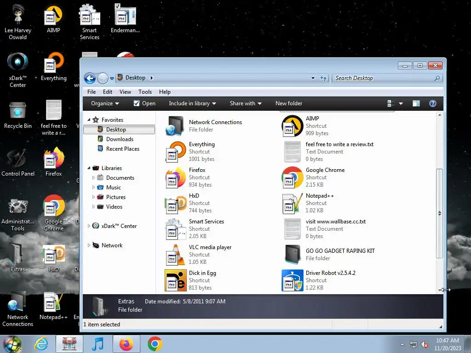Image resolution: width=471 pixels, height=353 pixels.
Task: Select the VLC media player shortcut
Action: tap(175, 255)
